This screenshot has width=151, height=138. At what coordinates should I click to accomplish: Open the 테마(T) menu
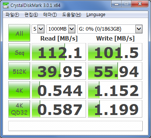tap(50, 15)
